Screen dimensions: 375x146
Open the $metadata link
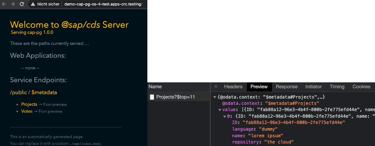(x=44, y=92)
